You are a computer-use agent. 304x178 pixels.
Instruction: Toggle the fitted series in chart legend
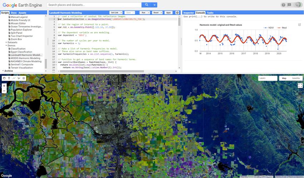pyautogui.click(x=282, y=28)
